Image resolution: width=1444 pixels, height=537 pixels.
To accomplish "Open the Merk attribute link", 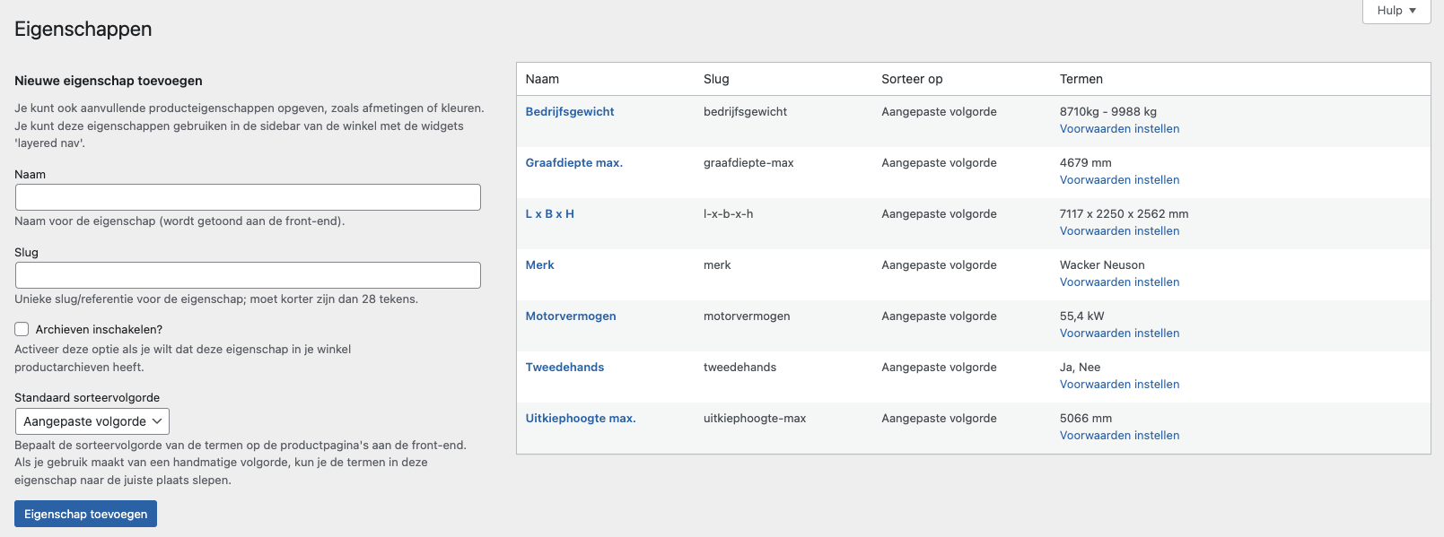I will pyautogui.click(x=539, y=265).
